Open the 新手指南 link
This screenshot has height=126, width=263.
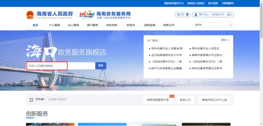(x=213, y=3)
